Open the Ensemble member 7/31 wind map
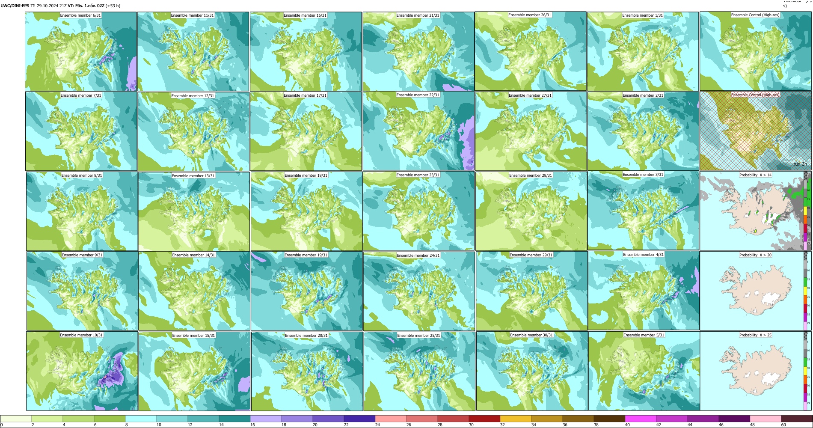The width and height of the screenshot is (813, 428). click(81, 131)
